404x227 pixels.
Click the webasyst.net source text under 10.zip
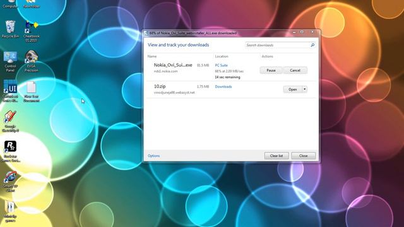[x=174, y=93]
